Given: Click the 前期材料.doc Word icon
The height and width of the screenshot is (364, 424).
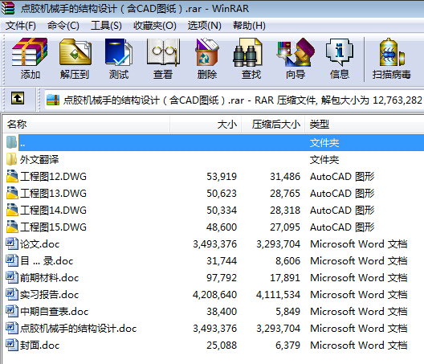Looking at the screenshot, I should point(12,277).
